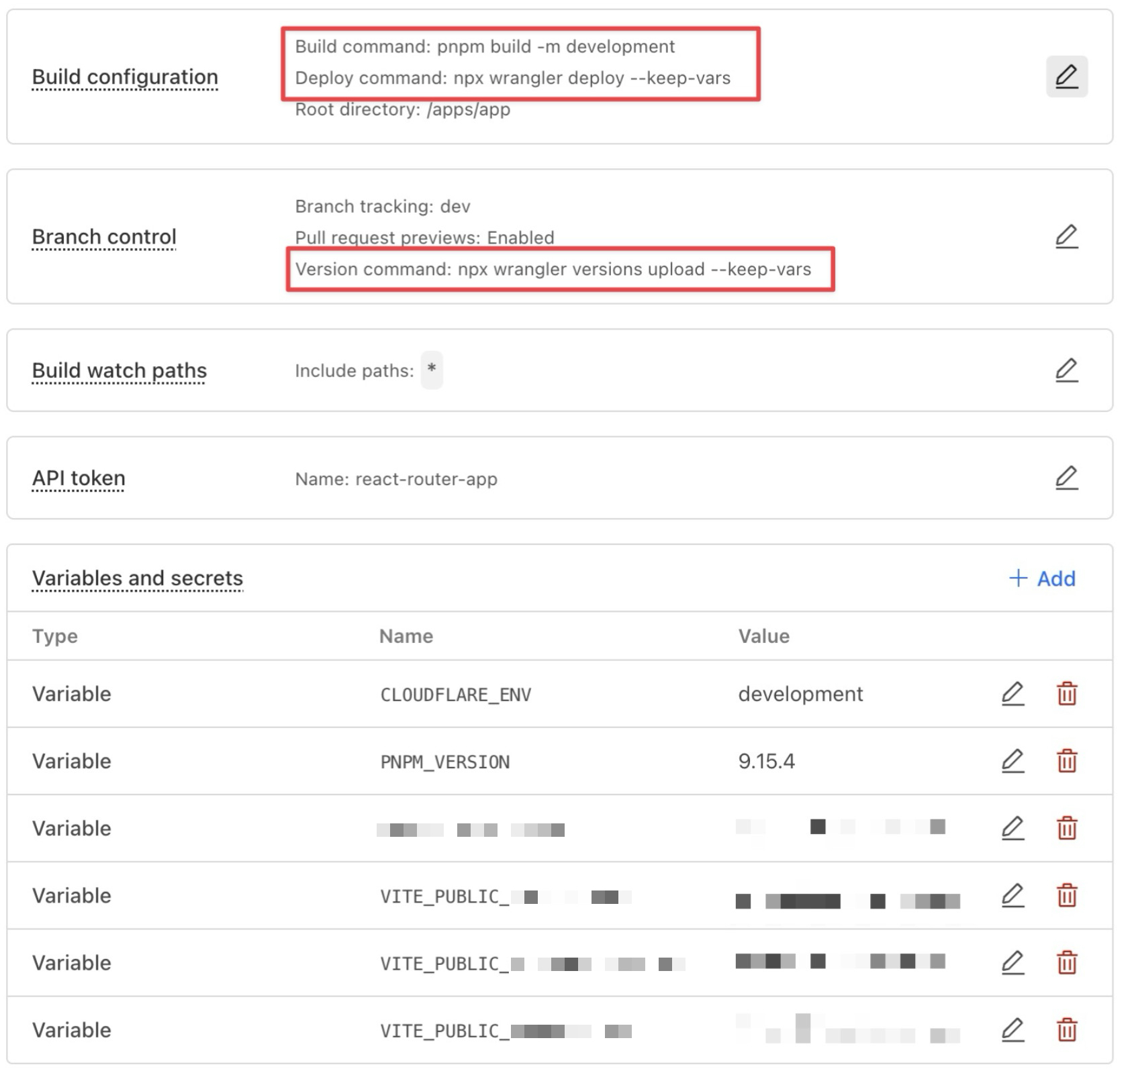Click the asterisk include path chip
This screenshot has width=1132, height=1071.
[x=432, y=370]
